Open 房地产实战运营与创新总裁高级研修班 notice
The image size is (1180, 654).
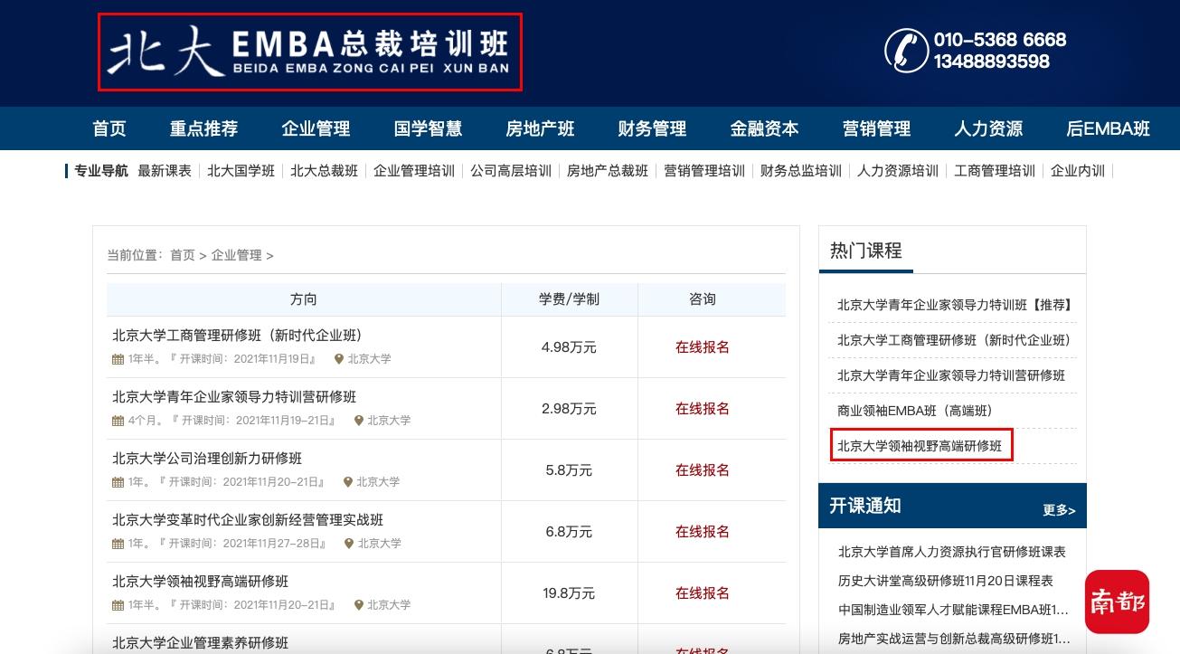(x=954, y=639)
